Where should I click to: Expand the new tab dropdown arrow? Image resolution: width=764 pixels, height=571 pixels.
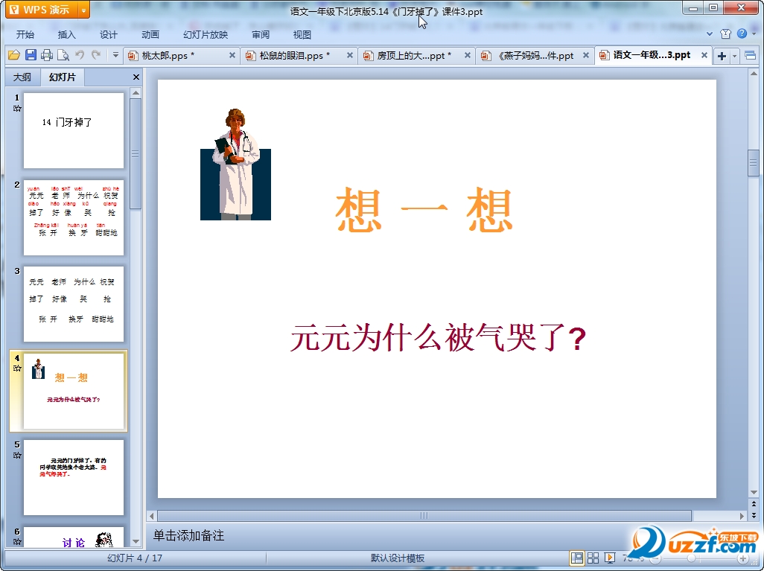734,56
